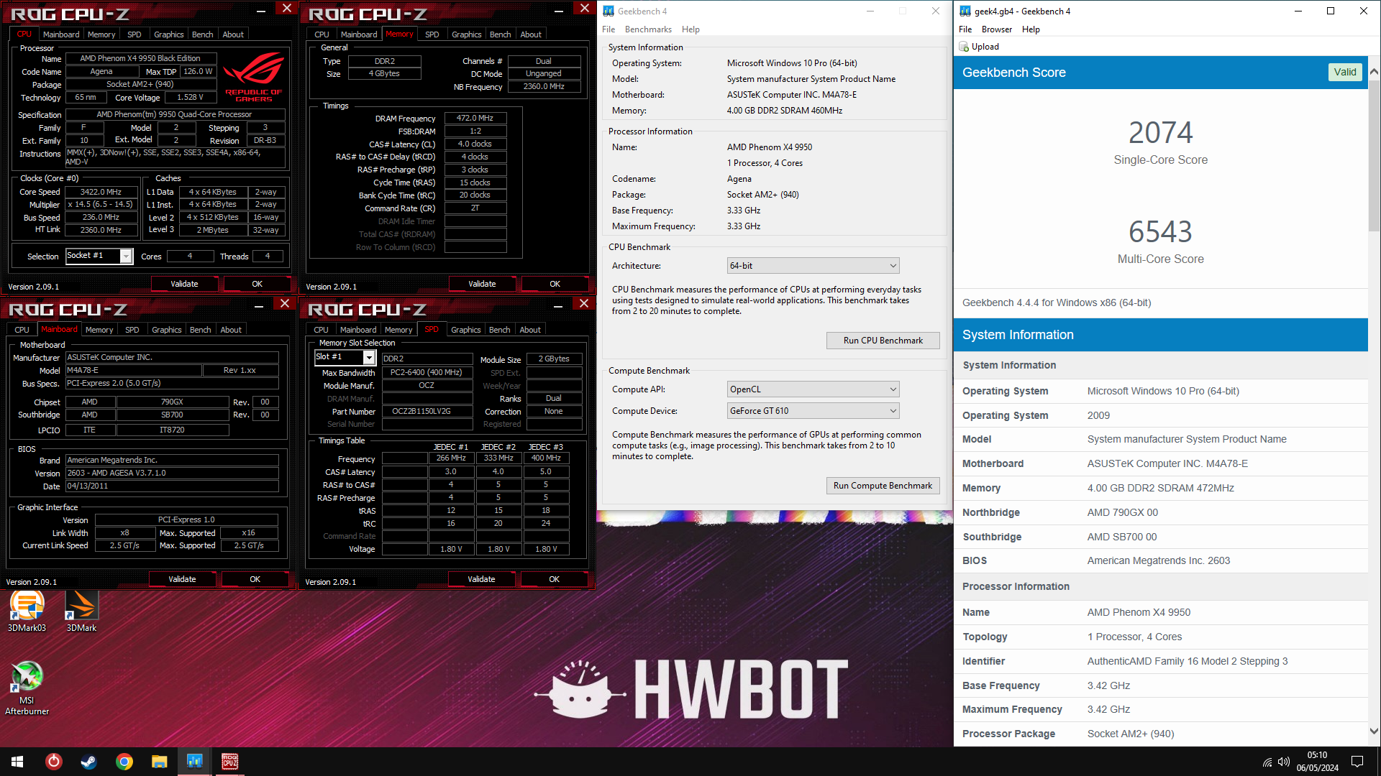Click the red power icon in taskbar
The width and height of the screenshot is (1381, 776).
click(54, 762)
